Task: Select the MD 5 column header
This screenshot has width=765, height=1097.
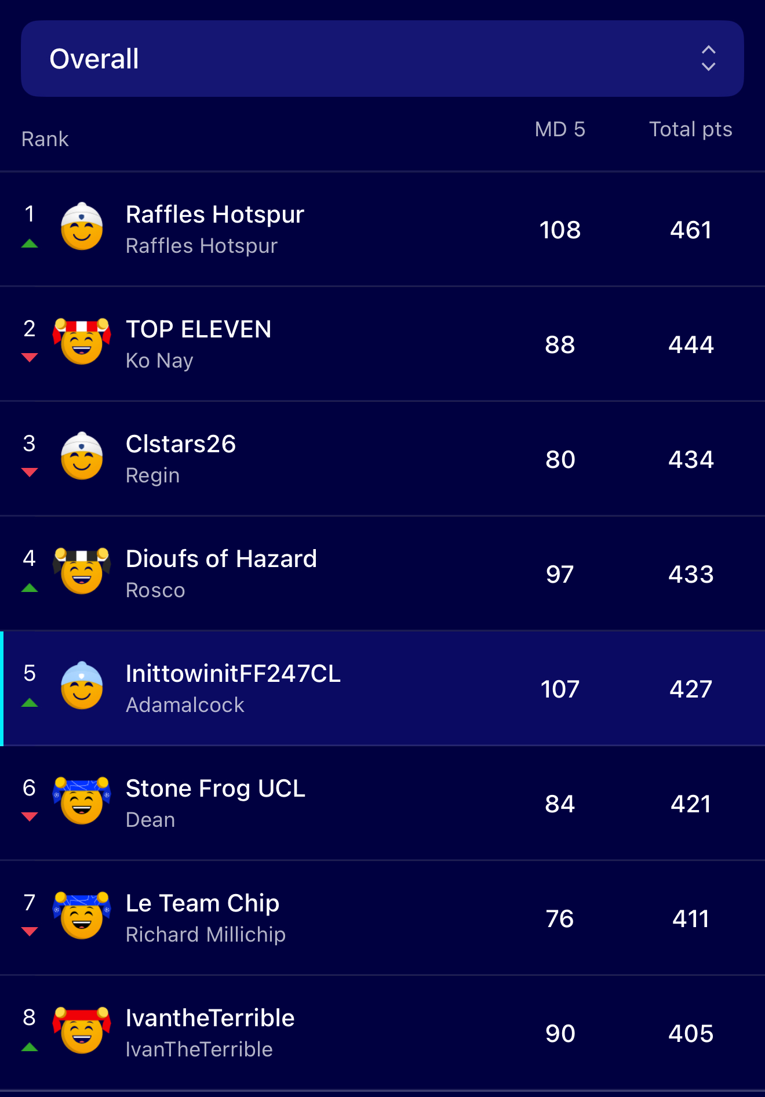Action: click(560, 129)
